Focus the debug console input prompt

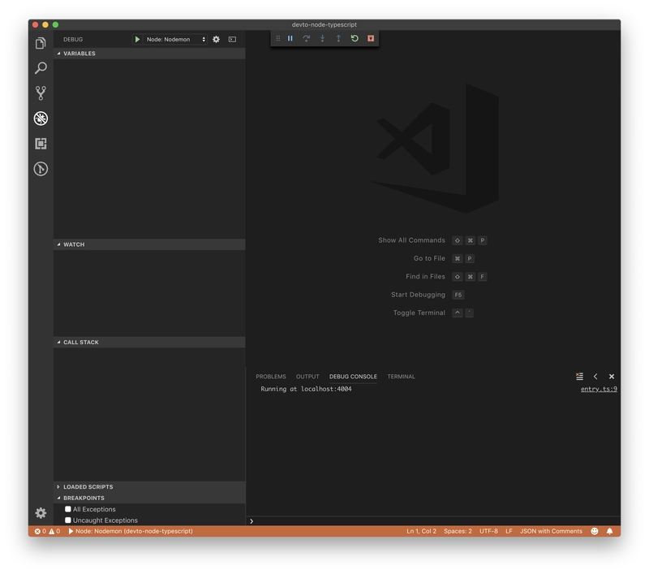435,521
